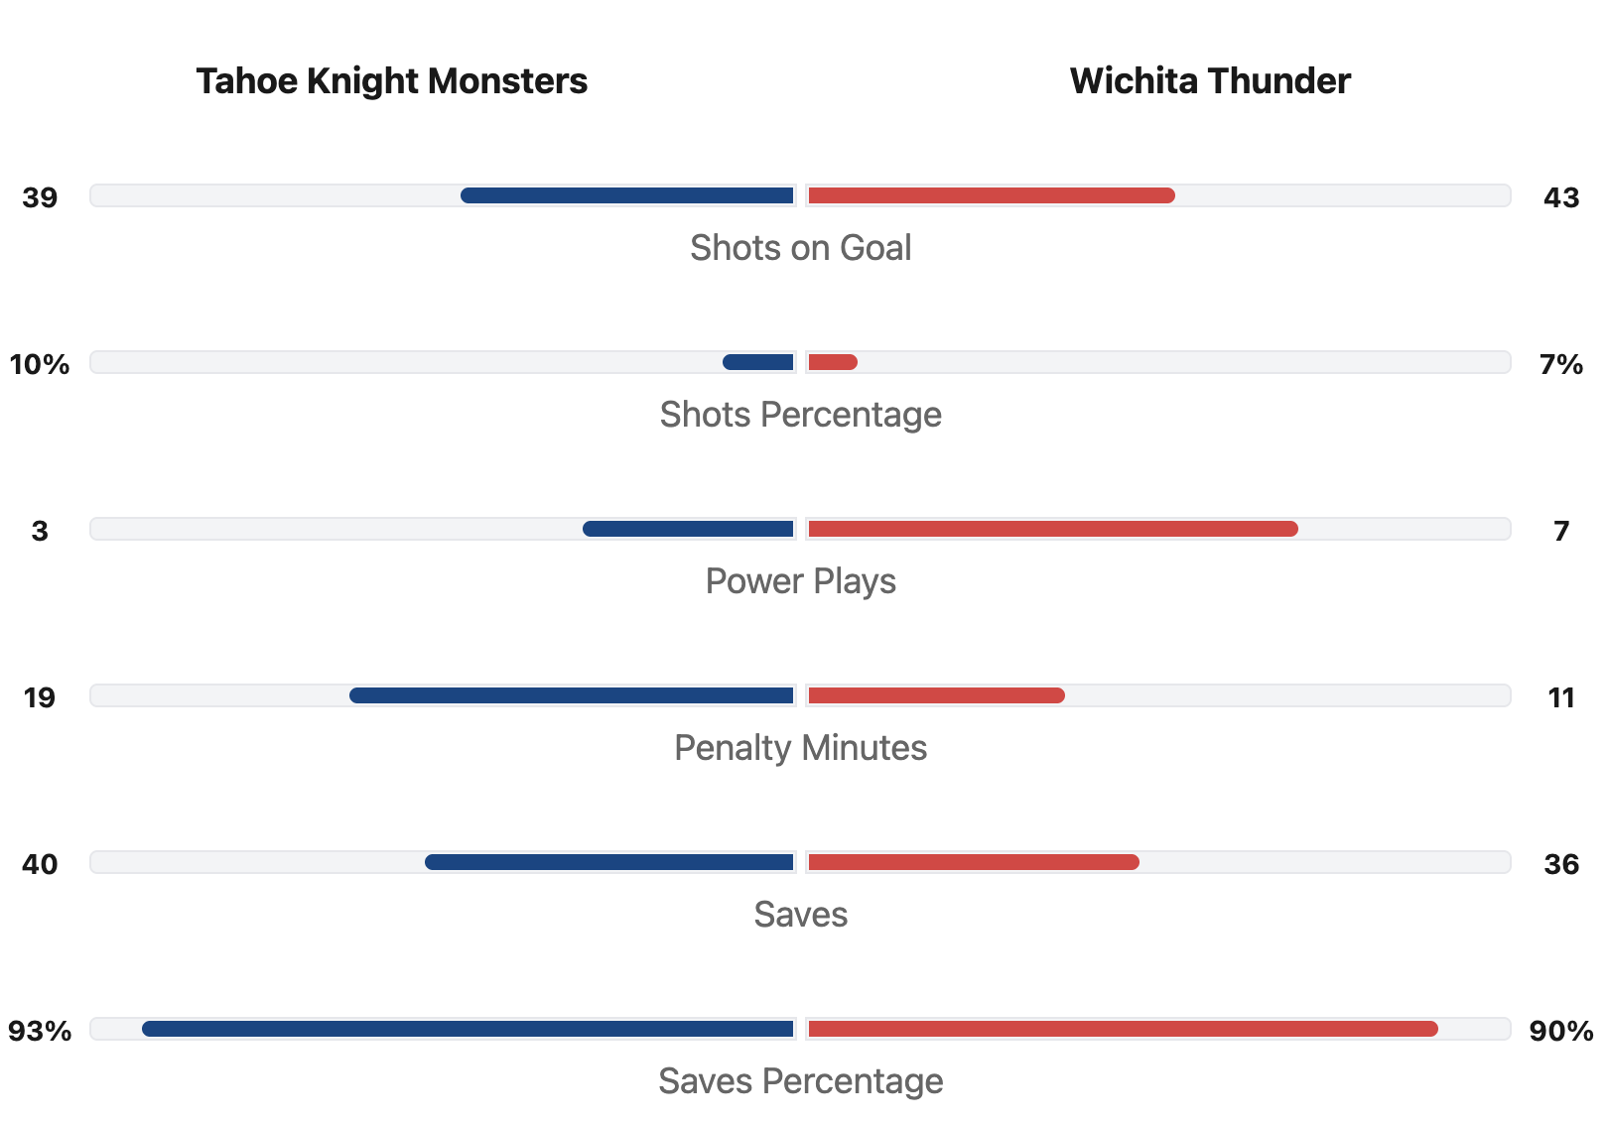
Task: Click the Penalty Minutes stat label
Action: coord(800,748)
